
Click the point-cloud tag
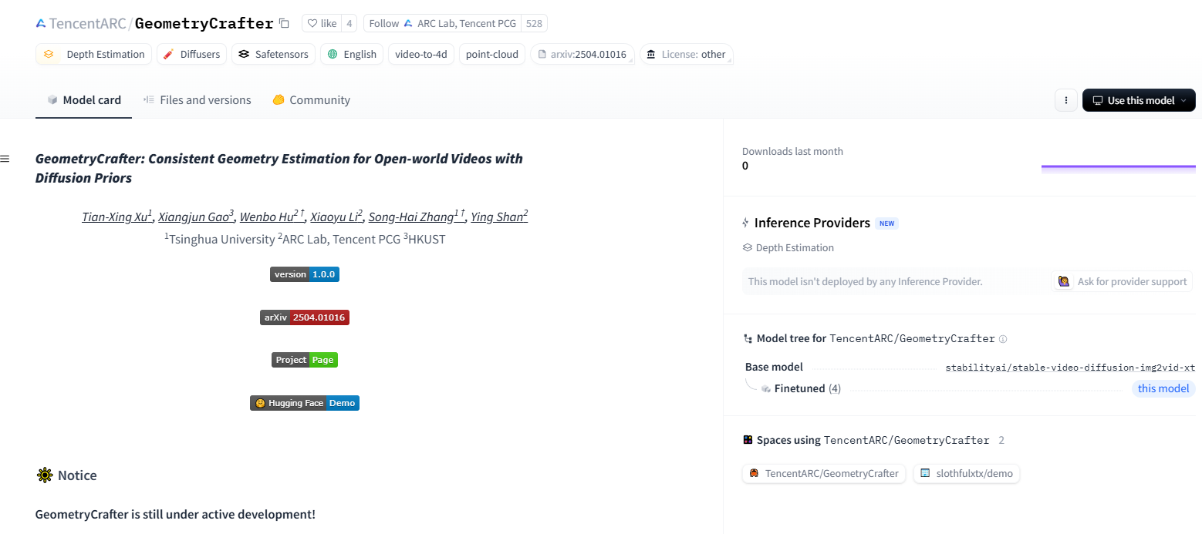point(492,54)
